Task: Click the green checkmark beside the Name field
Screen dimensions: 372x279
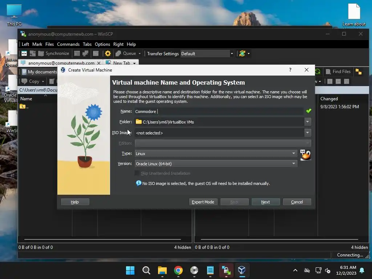Action: [308, 111]
